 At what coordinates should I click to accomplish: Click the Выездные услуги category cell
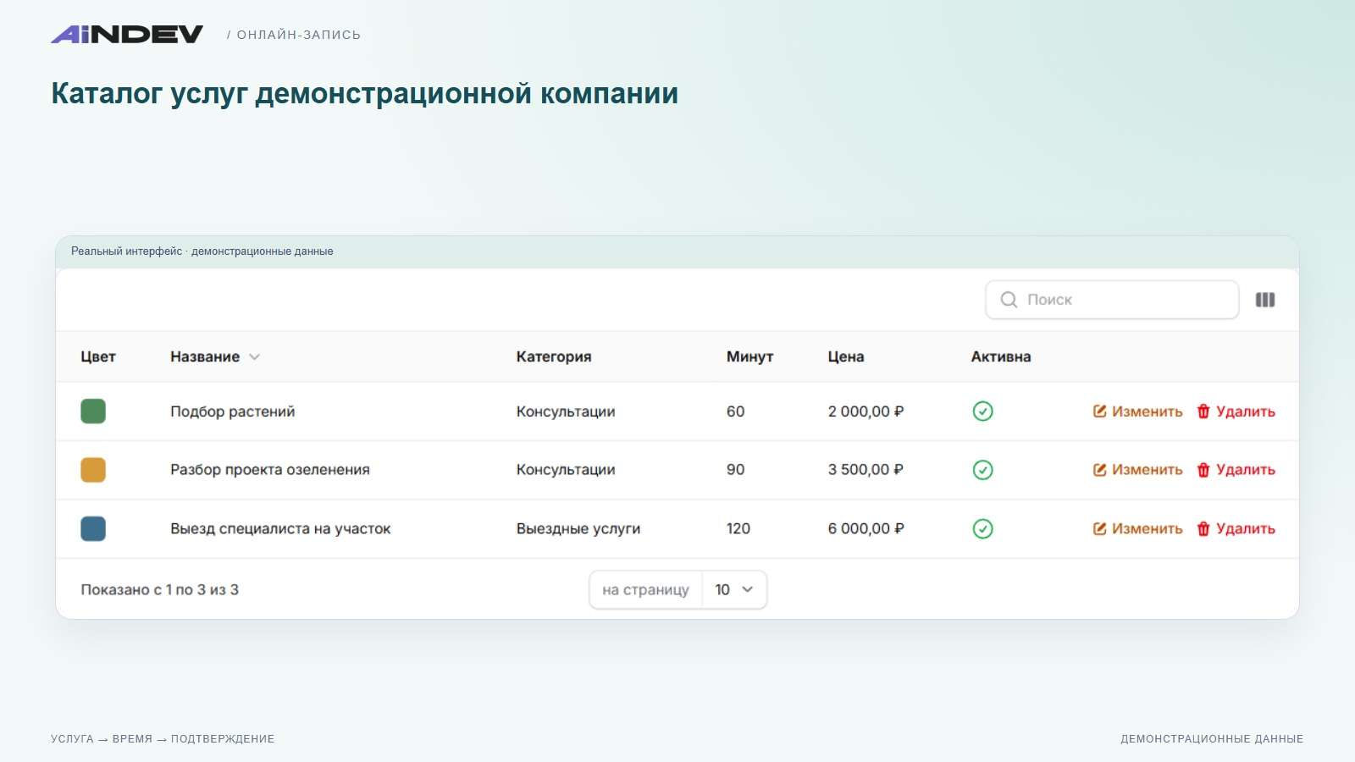(x=578, y=528)
